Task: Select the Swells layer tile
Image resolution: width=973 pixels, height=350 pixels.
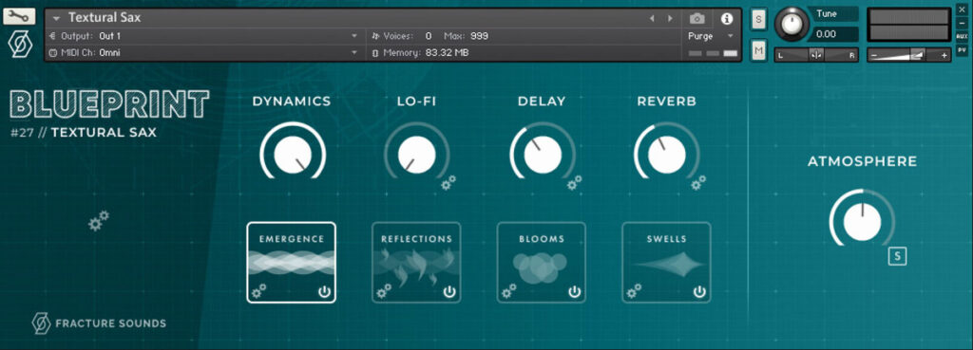Action: (x=666, y=262)
